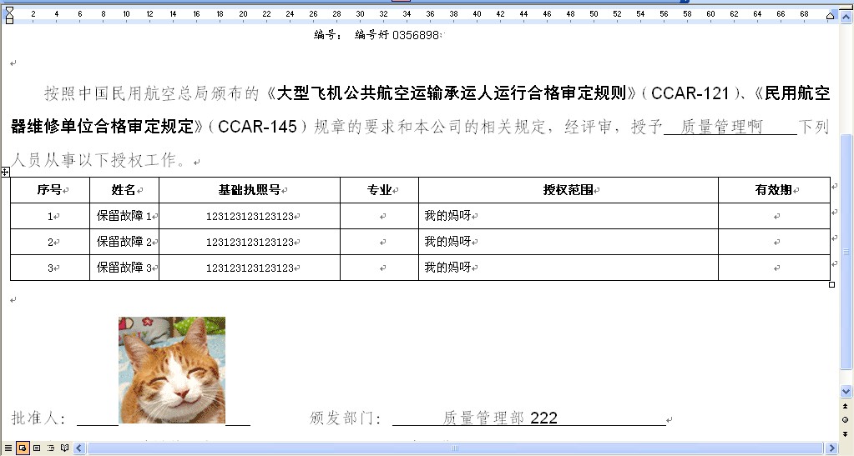854x456 pixels.
Task: Click the empty 有效期 cell in row 2
Action: pyautogui.click(x=774, y=242)
